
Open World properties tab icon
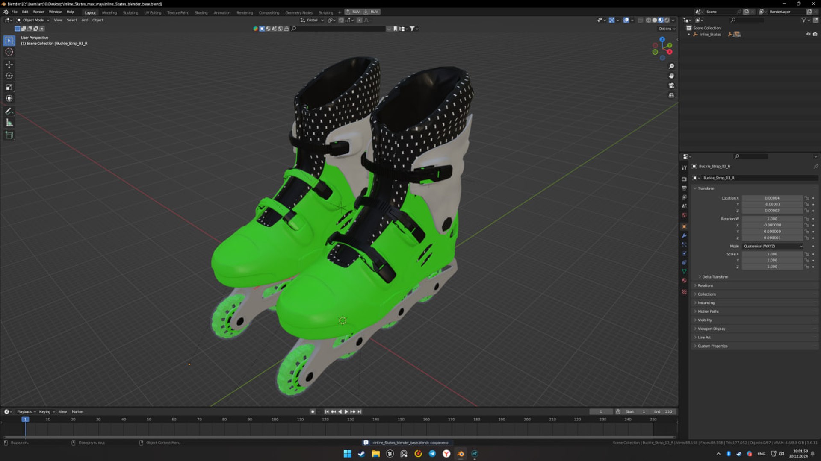[684, 215]
